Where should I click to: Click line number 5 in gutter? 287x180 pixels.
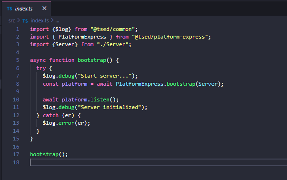click(18, 60)
